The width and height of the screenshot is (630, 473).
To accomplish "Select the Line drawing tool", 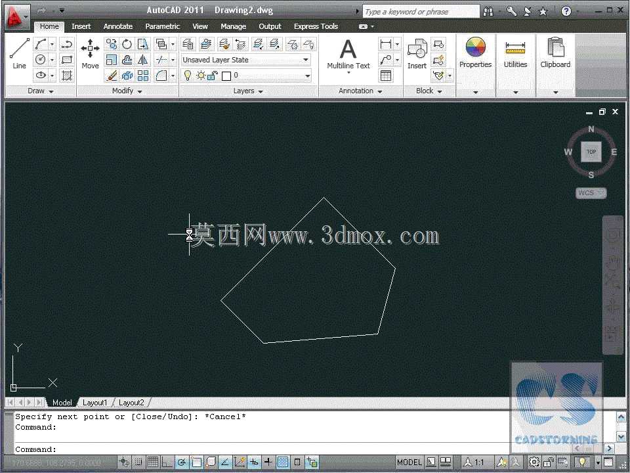I will coord(19,53).
